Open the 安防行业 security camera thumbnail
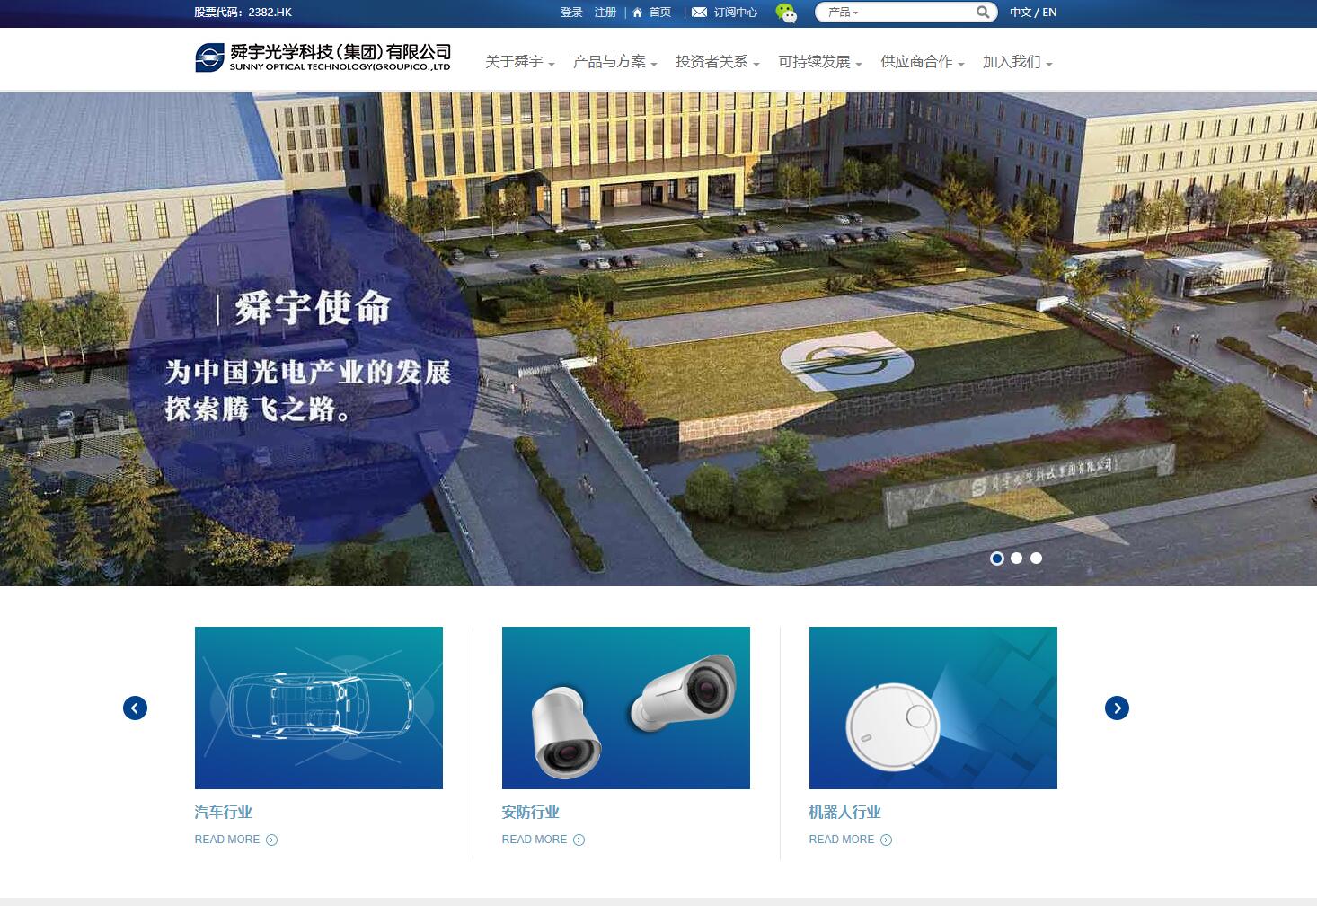 tap(626, 708)
